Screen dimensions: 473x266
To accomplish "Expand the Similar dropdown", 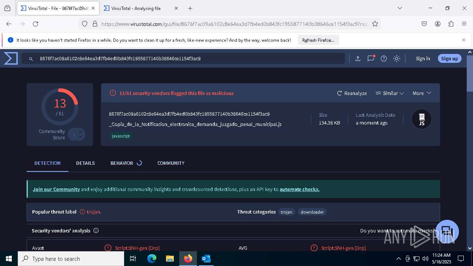I will (389, 93).
